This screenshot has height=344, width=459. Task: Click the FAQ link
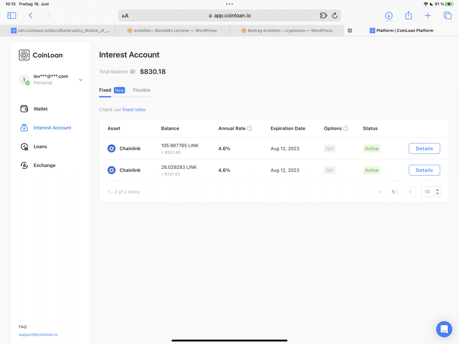[x=22, y=327]
